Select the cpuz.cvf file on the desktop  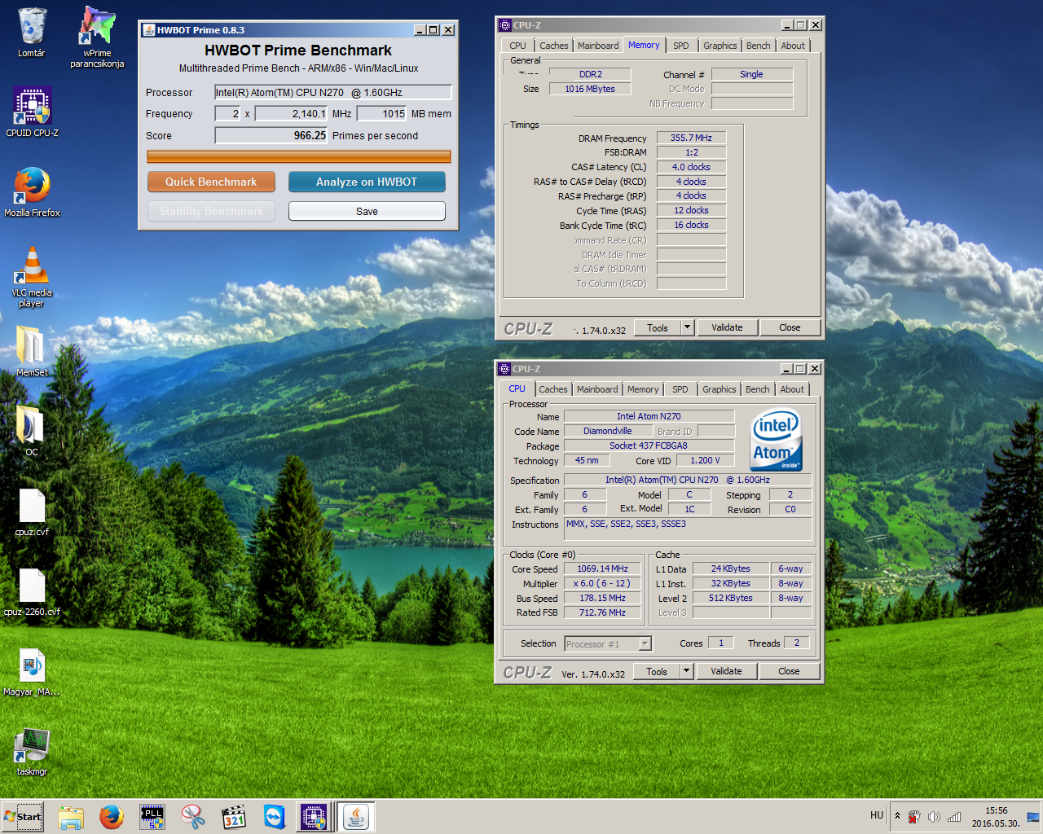32,512
